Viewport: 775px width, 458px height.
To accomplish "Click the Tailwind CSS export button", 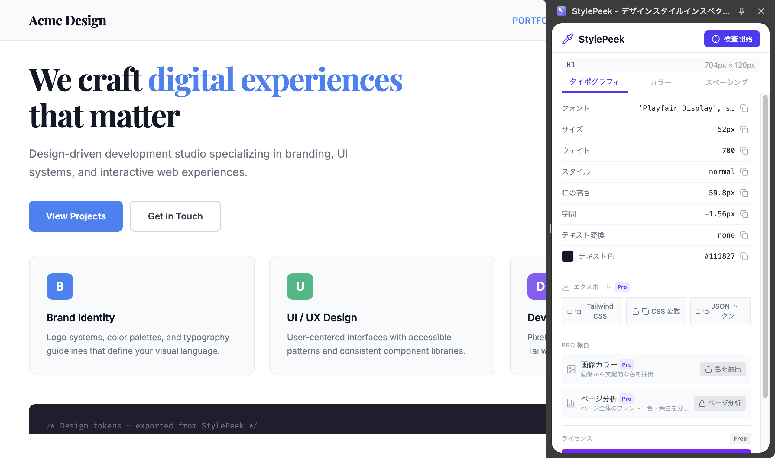I will point(592,311).
